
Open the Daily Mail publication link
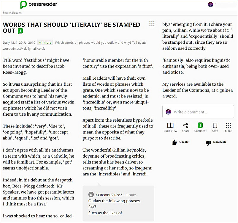[x=9, y=43]
